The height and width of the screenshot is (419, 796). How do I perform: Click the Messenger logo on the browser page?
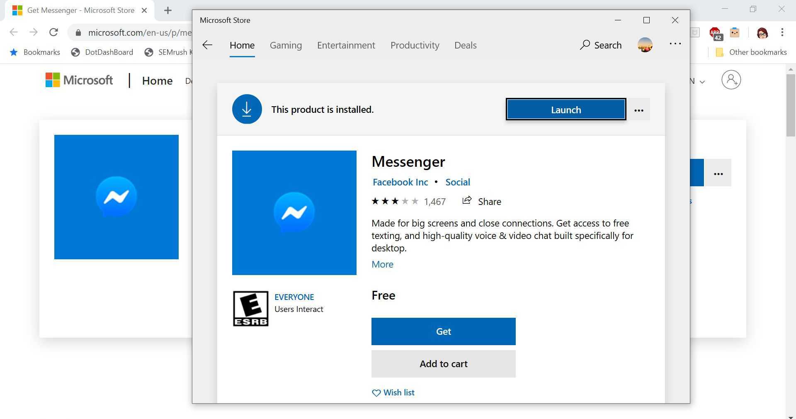click(x=116, y=197)
